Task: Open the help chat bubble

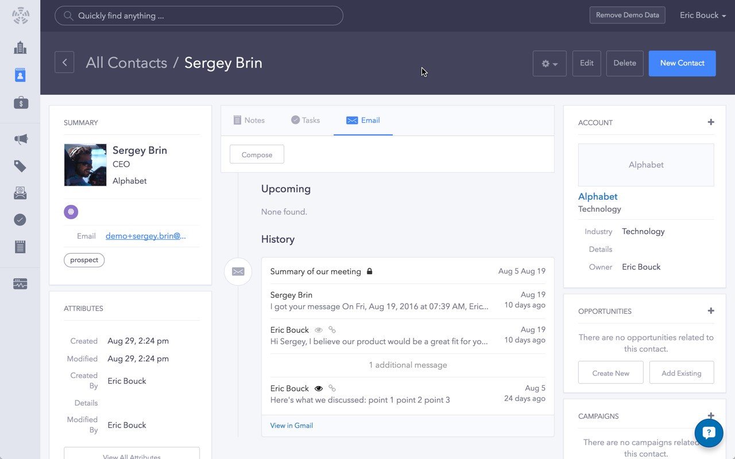Action: pyautogui.click(x=709, y=433)
